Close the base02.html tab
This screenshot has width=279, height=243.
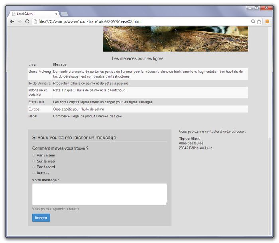coord(55,14)
